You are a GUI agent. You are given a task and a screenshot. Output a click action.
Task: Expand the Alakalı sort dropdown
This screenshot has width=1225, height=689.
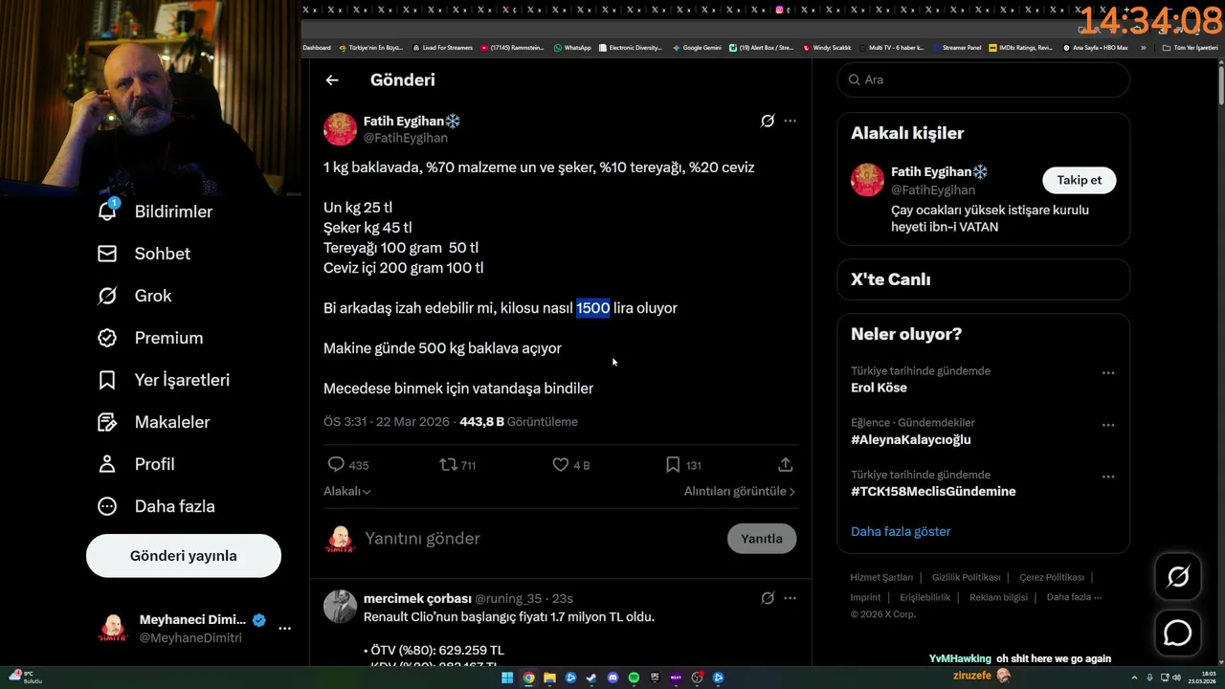click(x=347, y=491)
